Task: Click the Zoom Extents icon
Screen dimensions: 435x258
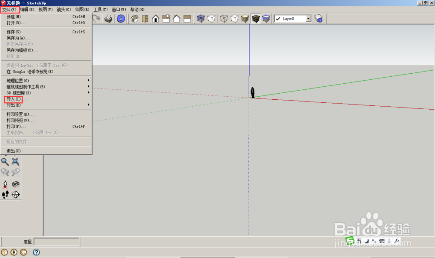Action: (15, 161)
